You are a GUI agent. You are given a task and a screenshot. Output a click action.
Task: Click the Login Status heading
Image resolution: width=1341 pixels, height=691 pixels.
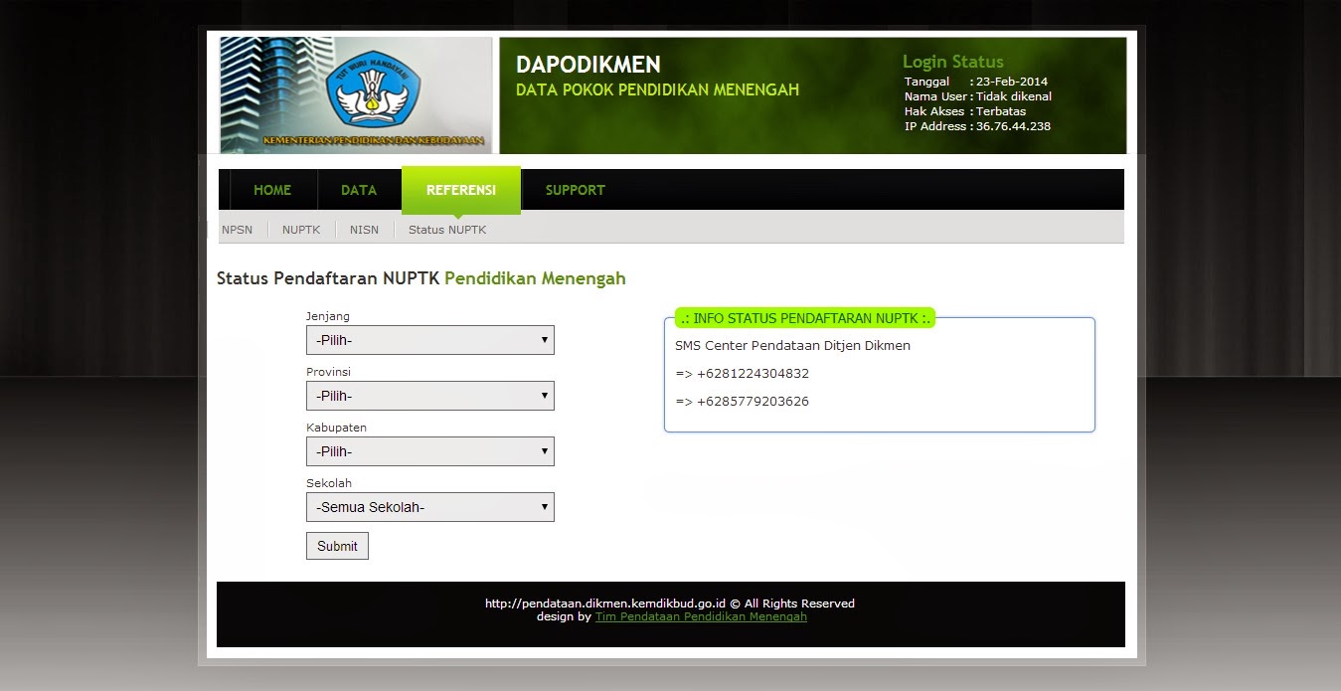click(953, 62)
